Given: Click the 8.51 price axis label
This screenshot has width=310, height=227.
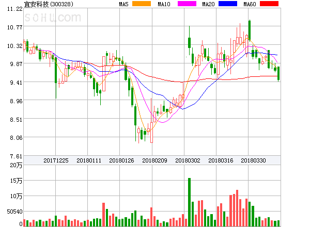Looking at the screenshot, I should [16, 120].
